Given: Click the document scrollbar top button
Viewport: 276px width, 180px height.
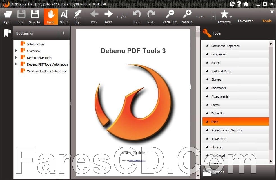Looking at the screenshot, I should click(x=198, y=29).
